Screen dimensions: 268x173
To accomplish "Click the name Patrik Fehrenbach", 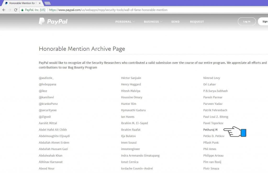I will click(215, 110).
